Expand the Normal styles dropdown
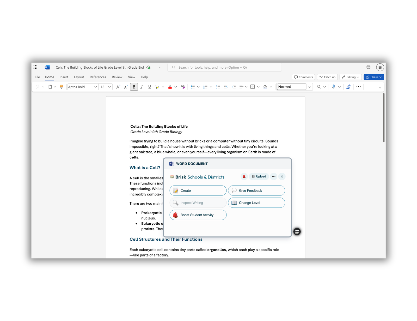The height and width of the screenshot is (321, 417). click(310, 87)
